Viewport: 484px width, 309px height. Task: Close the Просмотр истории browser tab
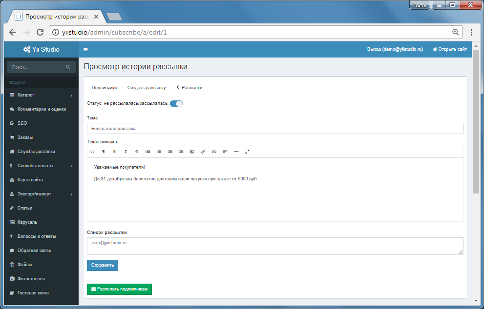tap(96, 17)
